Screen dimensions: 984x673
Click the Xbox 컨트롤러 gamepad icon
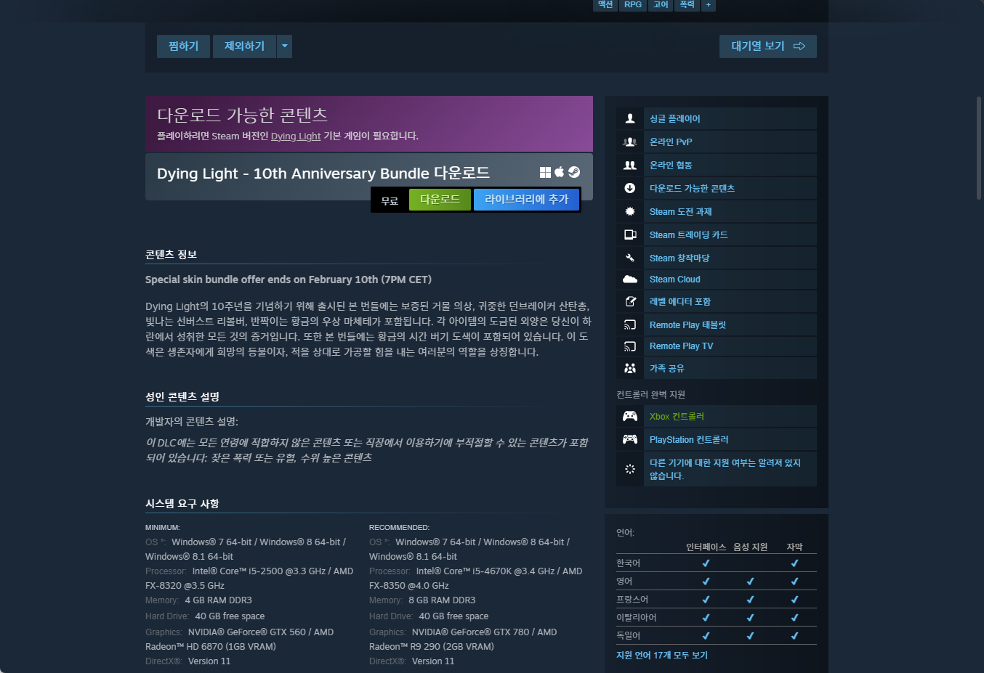point(630,416)
